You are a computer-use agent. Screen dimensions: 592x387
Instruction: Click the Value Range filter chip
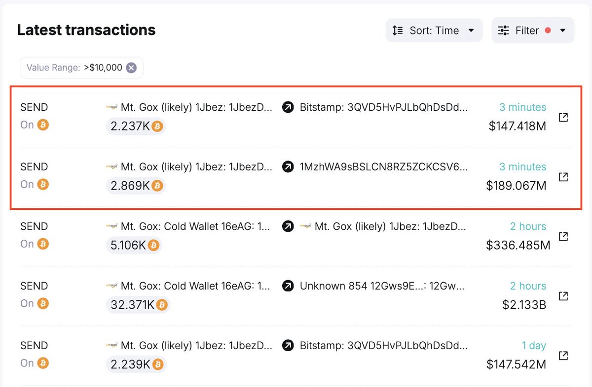click(x=74, y=68)
